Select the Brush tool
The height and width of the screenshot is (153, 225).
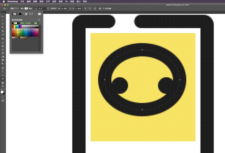tap(3, 42)
